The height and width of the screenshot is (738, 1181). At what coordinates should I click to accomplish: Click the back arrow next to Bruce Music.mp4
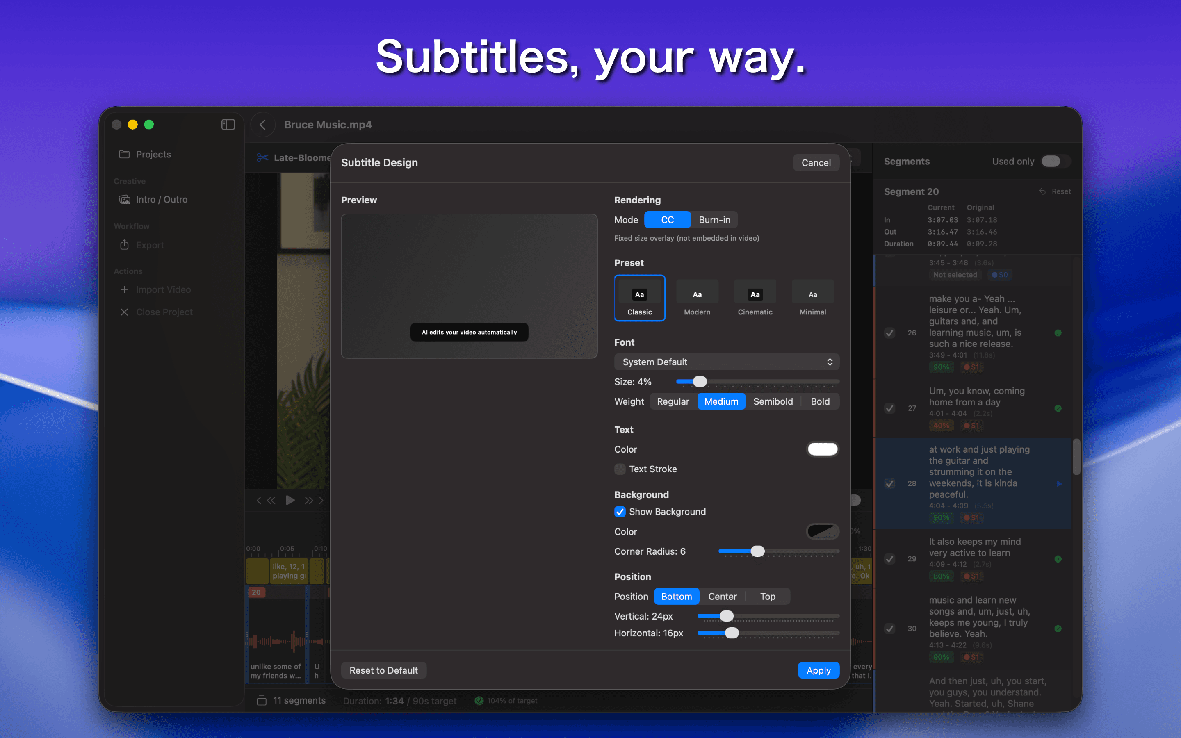pyautogui.click(x=263, y=125)
